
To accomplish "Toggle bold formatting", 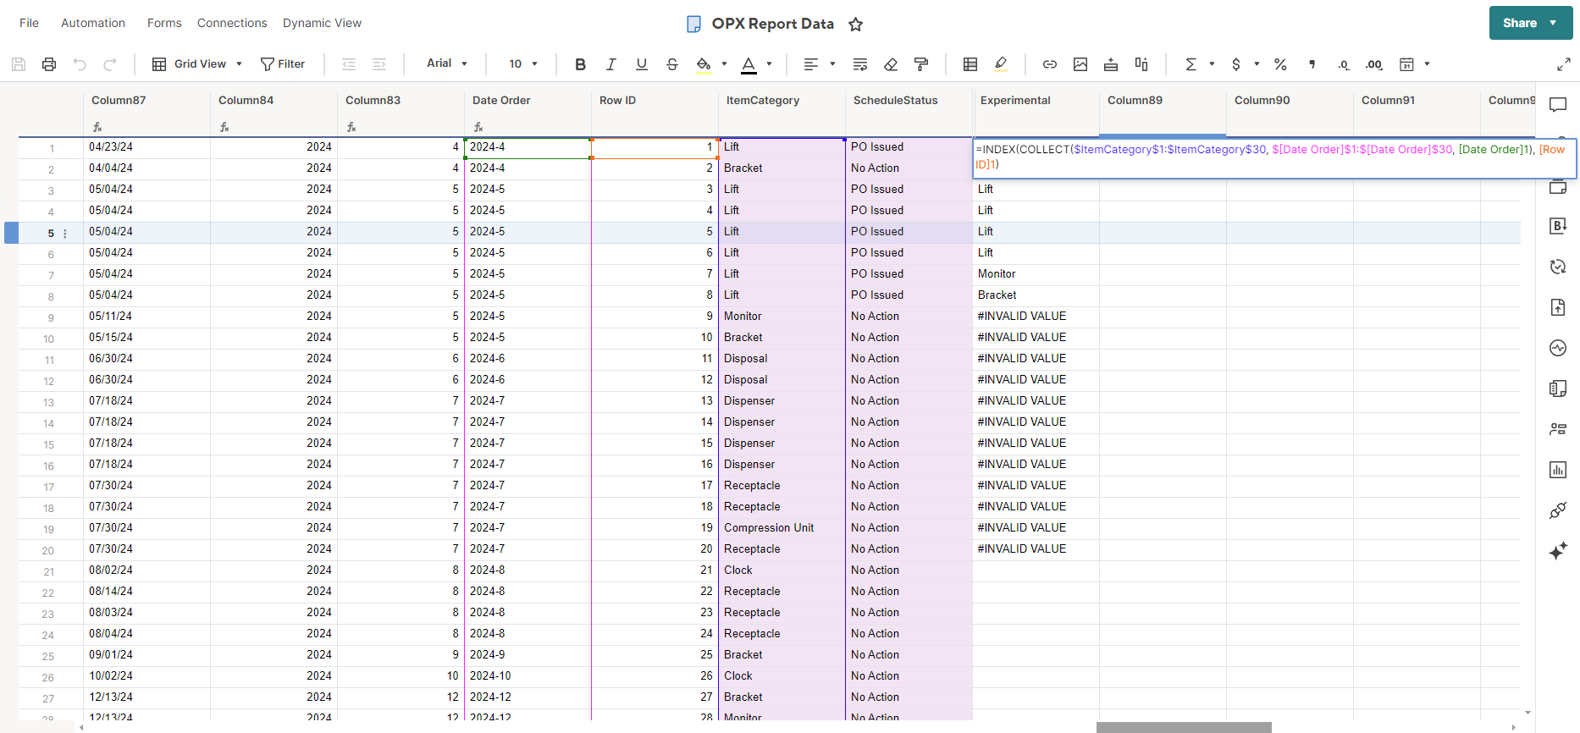I will pos(580,64).
